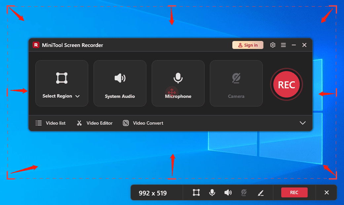This screenshot has width=344, height=205.
Task: Select the annotation pen icon in bottom toolbar
Action: (261, 192)
